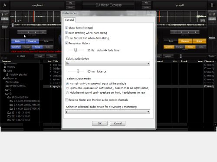Select Normal output mode radio button

point(67,84)
